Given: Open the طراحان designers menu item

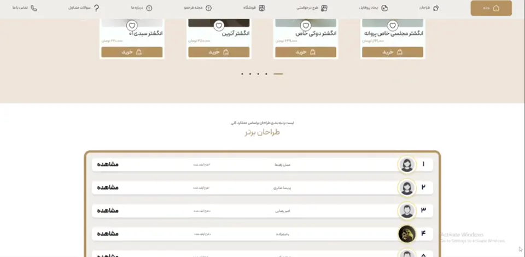Looking at the screenshot, I should pyautogui.click(x=429, y=8).
